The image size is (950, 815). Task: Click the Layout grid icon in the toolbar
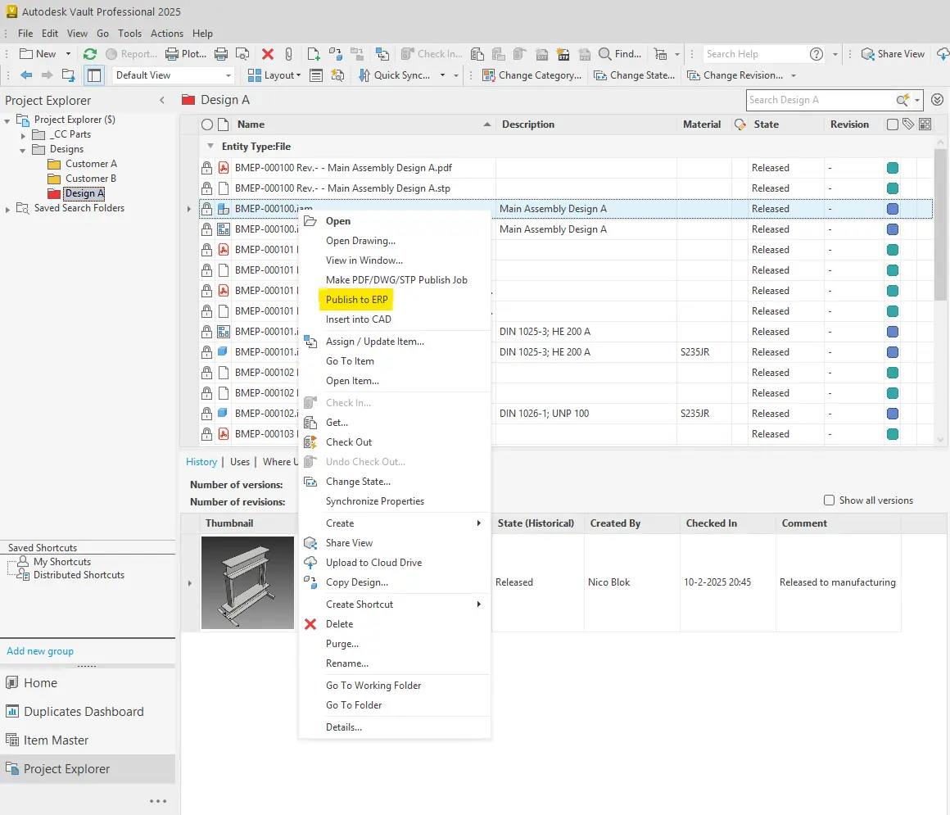point(255,75)
